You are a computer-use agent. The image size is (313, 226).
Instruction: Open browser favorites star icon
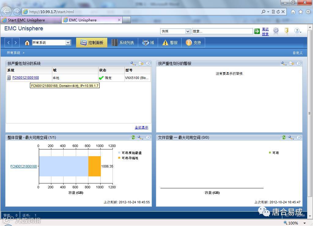[x=300, y=12]
